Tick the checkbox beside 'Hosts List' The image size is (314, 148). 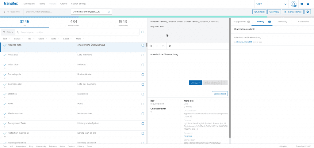143,55
